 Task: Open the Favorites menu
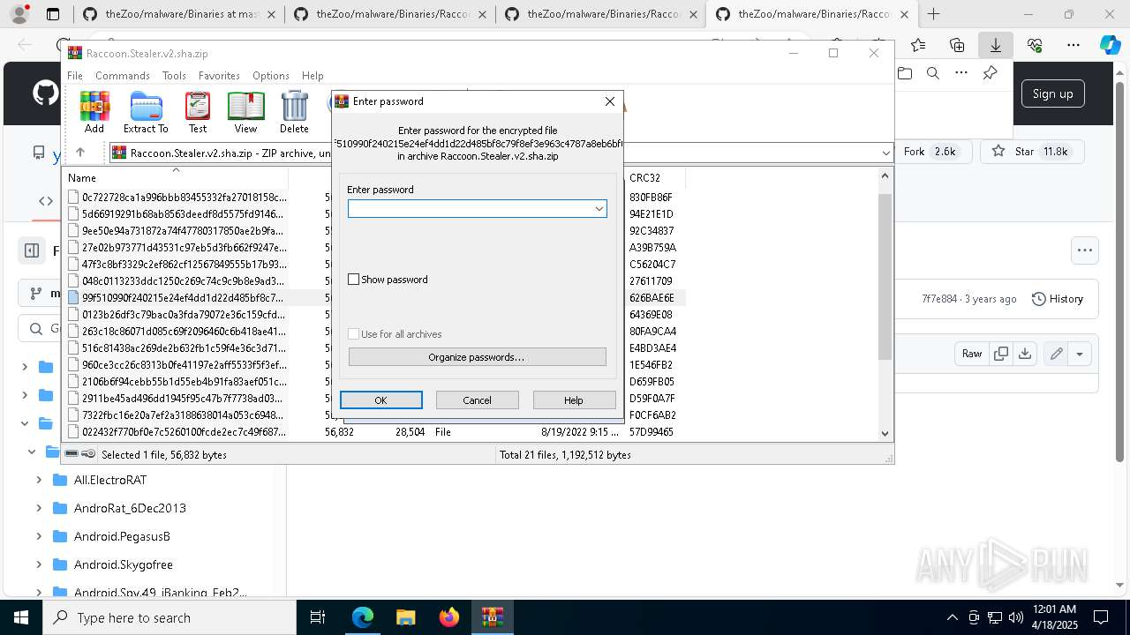219,76
